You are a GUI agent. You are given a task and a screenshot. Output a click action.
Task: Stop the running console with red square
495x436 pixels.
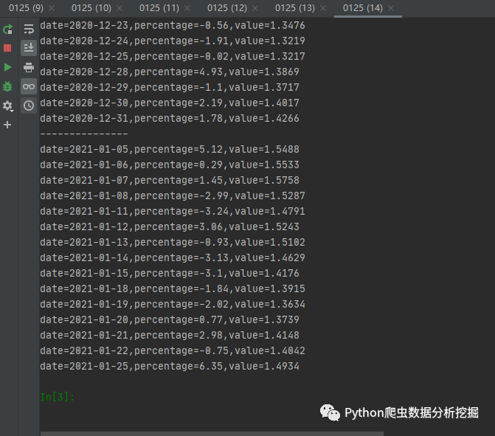point(7,48)
